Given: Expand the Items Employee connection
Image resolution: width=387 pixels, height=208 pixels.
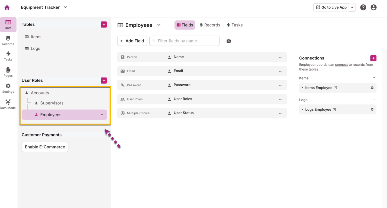Looking at the screenshot, I should click(x=302, y=88).
